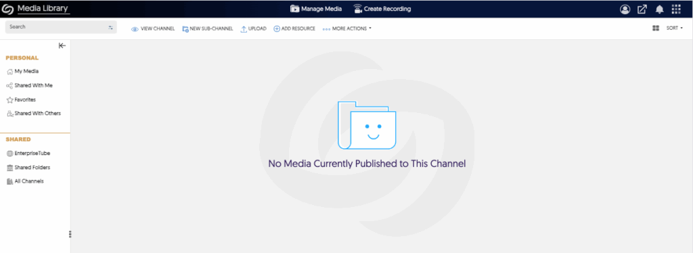Viewport: 693px width, 253px height.
Task: Open the user profile account icon
Action: point(625,9)
